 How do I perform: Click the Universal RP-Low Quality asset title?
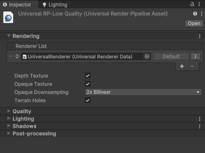[x=93, y=14]
